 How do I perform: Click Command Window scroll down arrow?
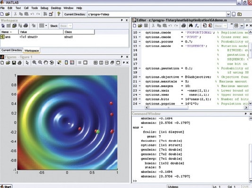point(251,180)
